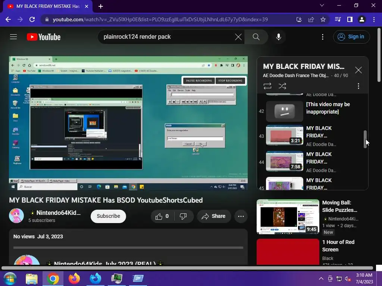
Task: Run search with magnifier button
Action: point(256,37)
